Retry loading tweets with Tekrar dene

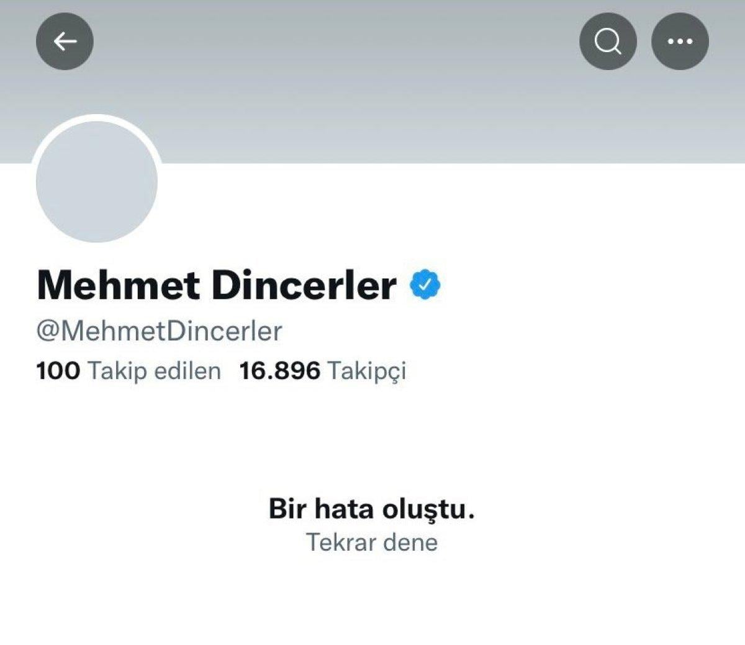[x=372, y=542]
